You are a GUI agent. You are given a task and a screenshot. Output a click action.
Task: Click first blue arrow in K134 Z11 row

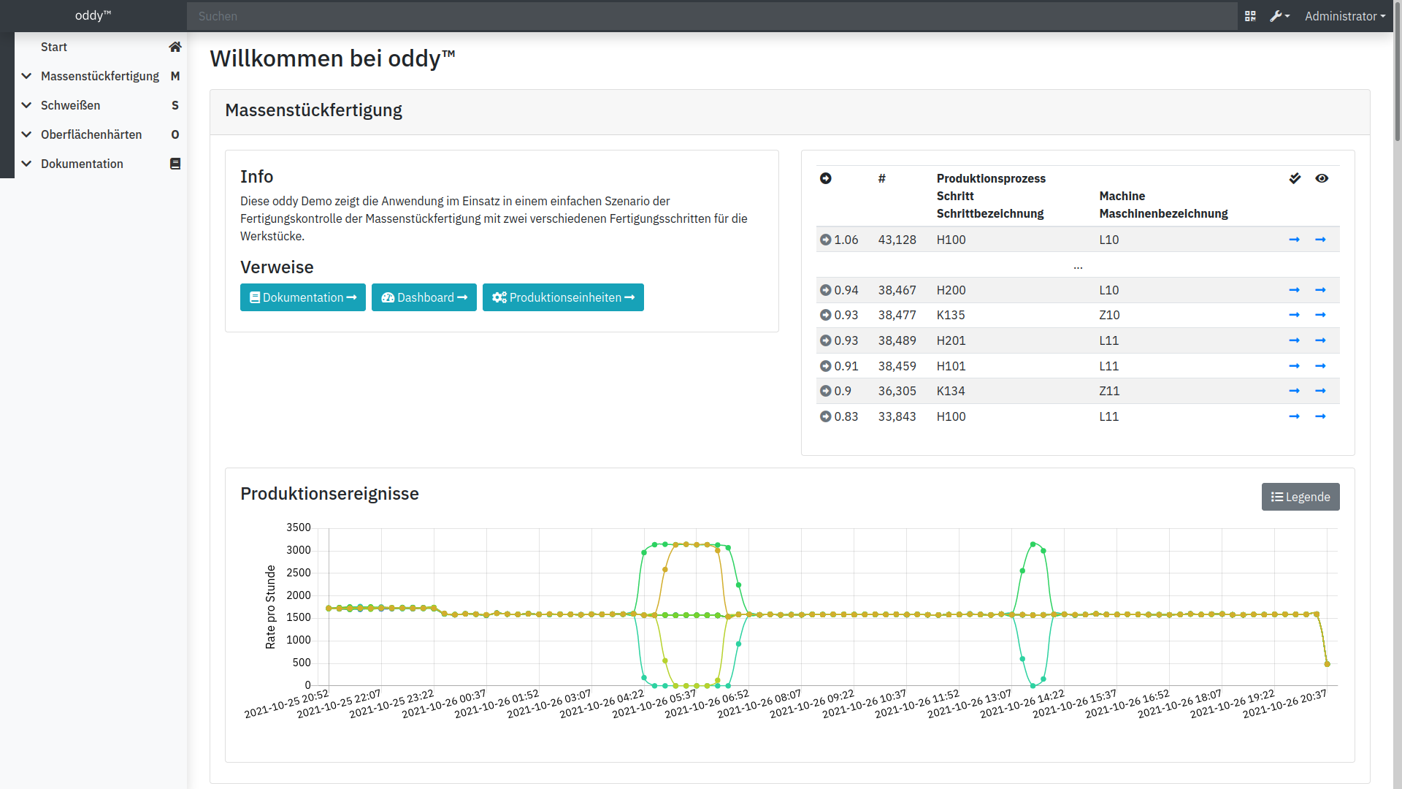1294,391
